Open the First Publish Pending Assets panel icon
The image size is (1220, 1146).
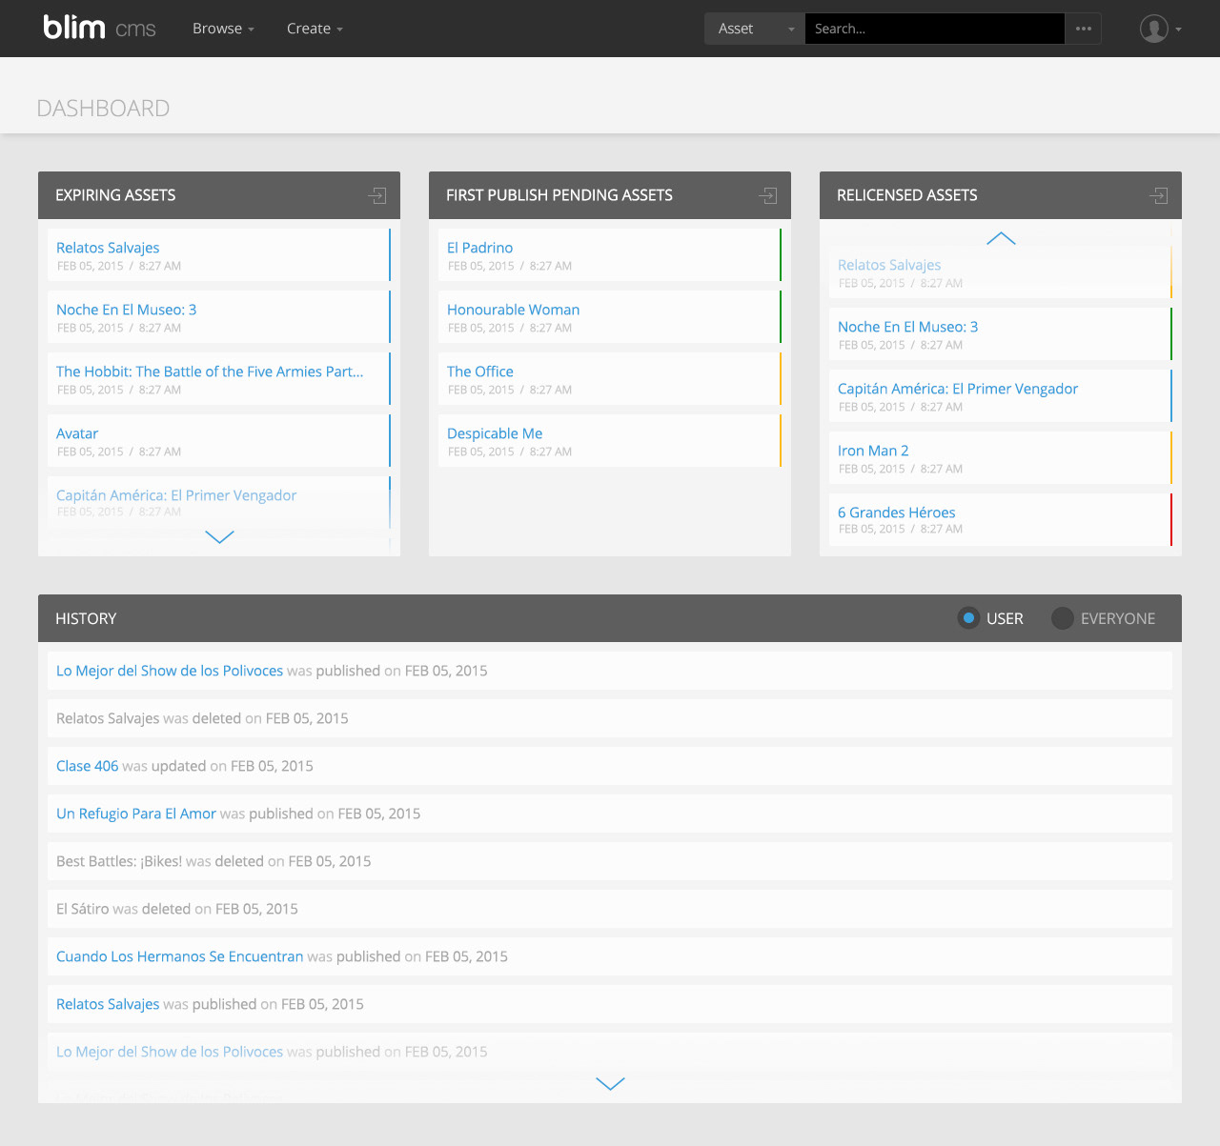point(768,195)
